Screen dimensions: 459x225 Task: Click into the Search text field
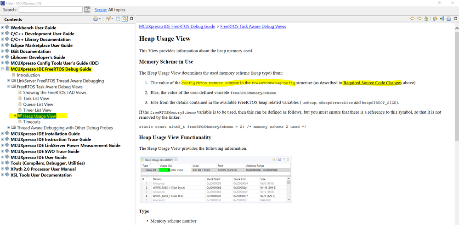coord(51,10)
